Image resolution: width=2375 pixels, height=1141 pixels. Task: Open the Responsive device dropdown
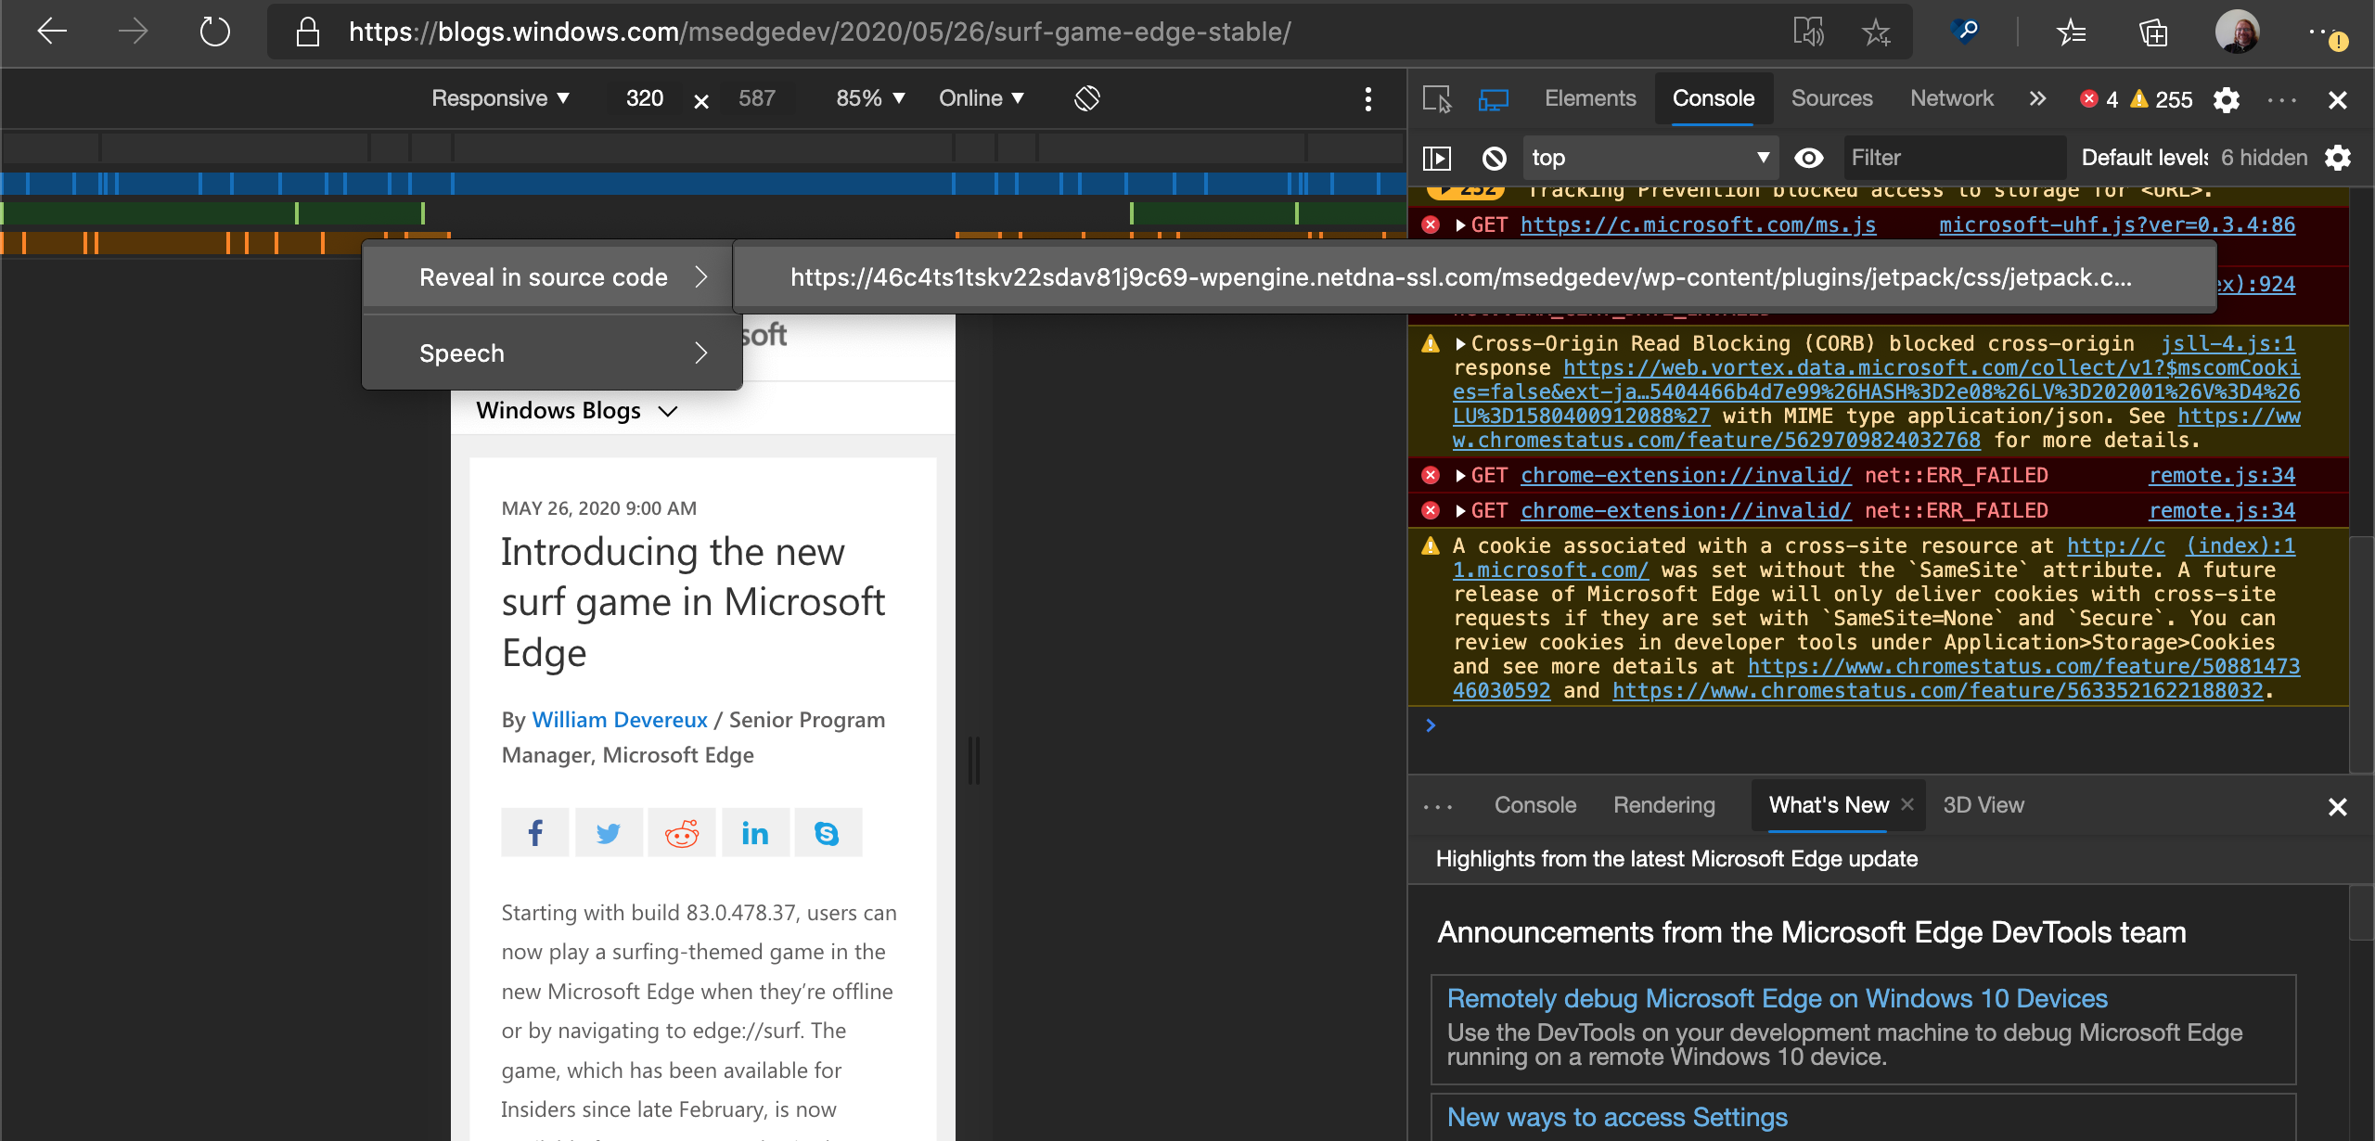coord(501,98)
